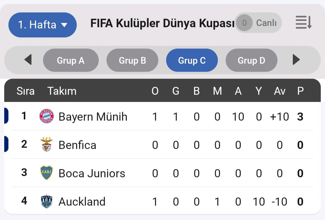Open the Boca Juniors team link

click(x=92, y=173)
